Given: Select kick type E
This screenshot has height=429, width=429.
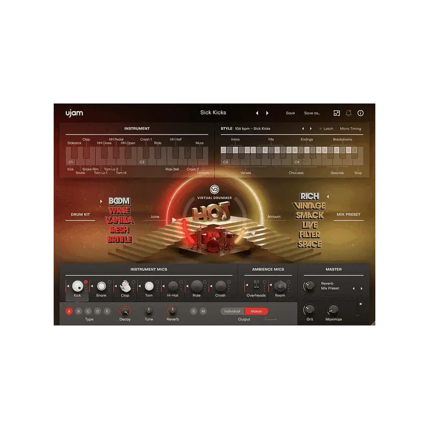Looking at the screenshot, I should click(107, 311).
